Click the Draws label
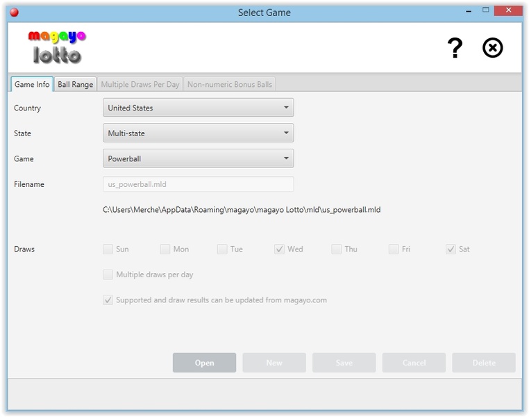 (x=24, y=250)
